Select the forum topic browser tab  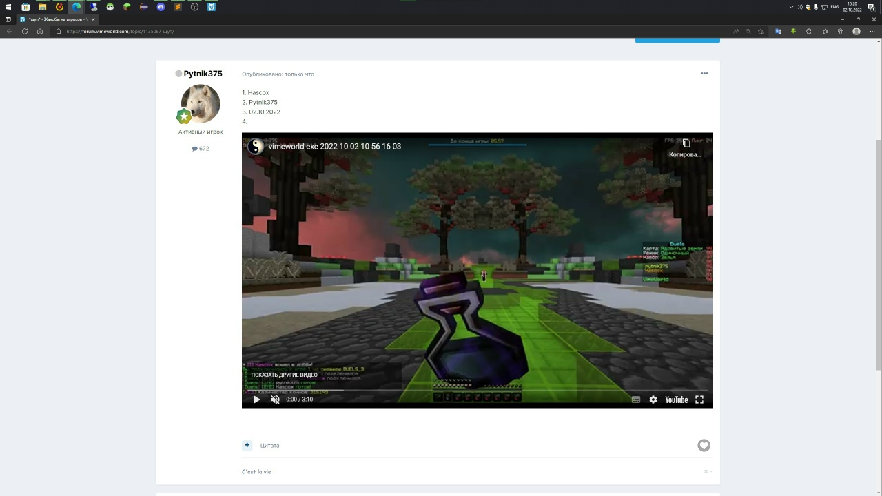[55, 19]
